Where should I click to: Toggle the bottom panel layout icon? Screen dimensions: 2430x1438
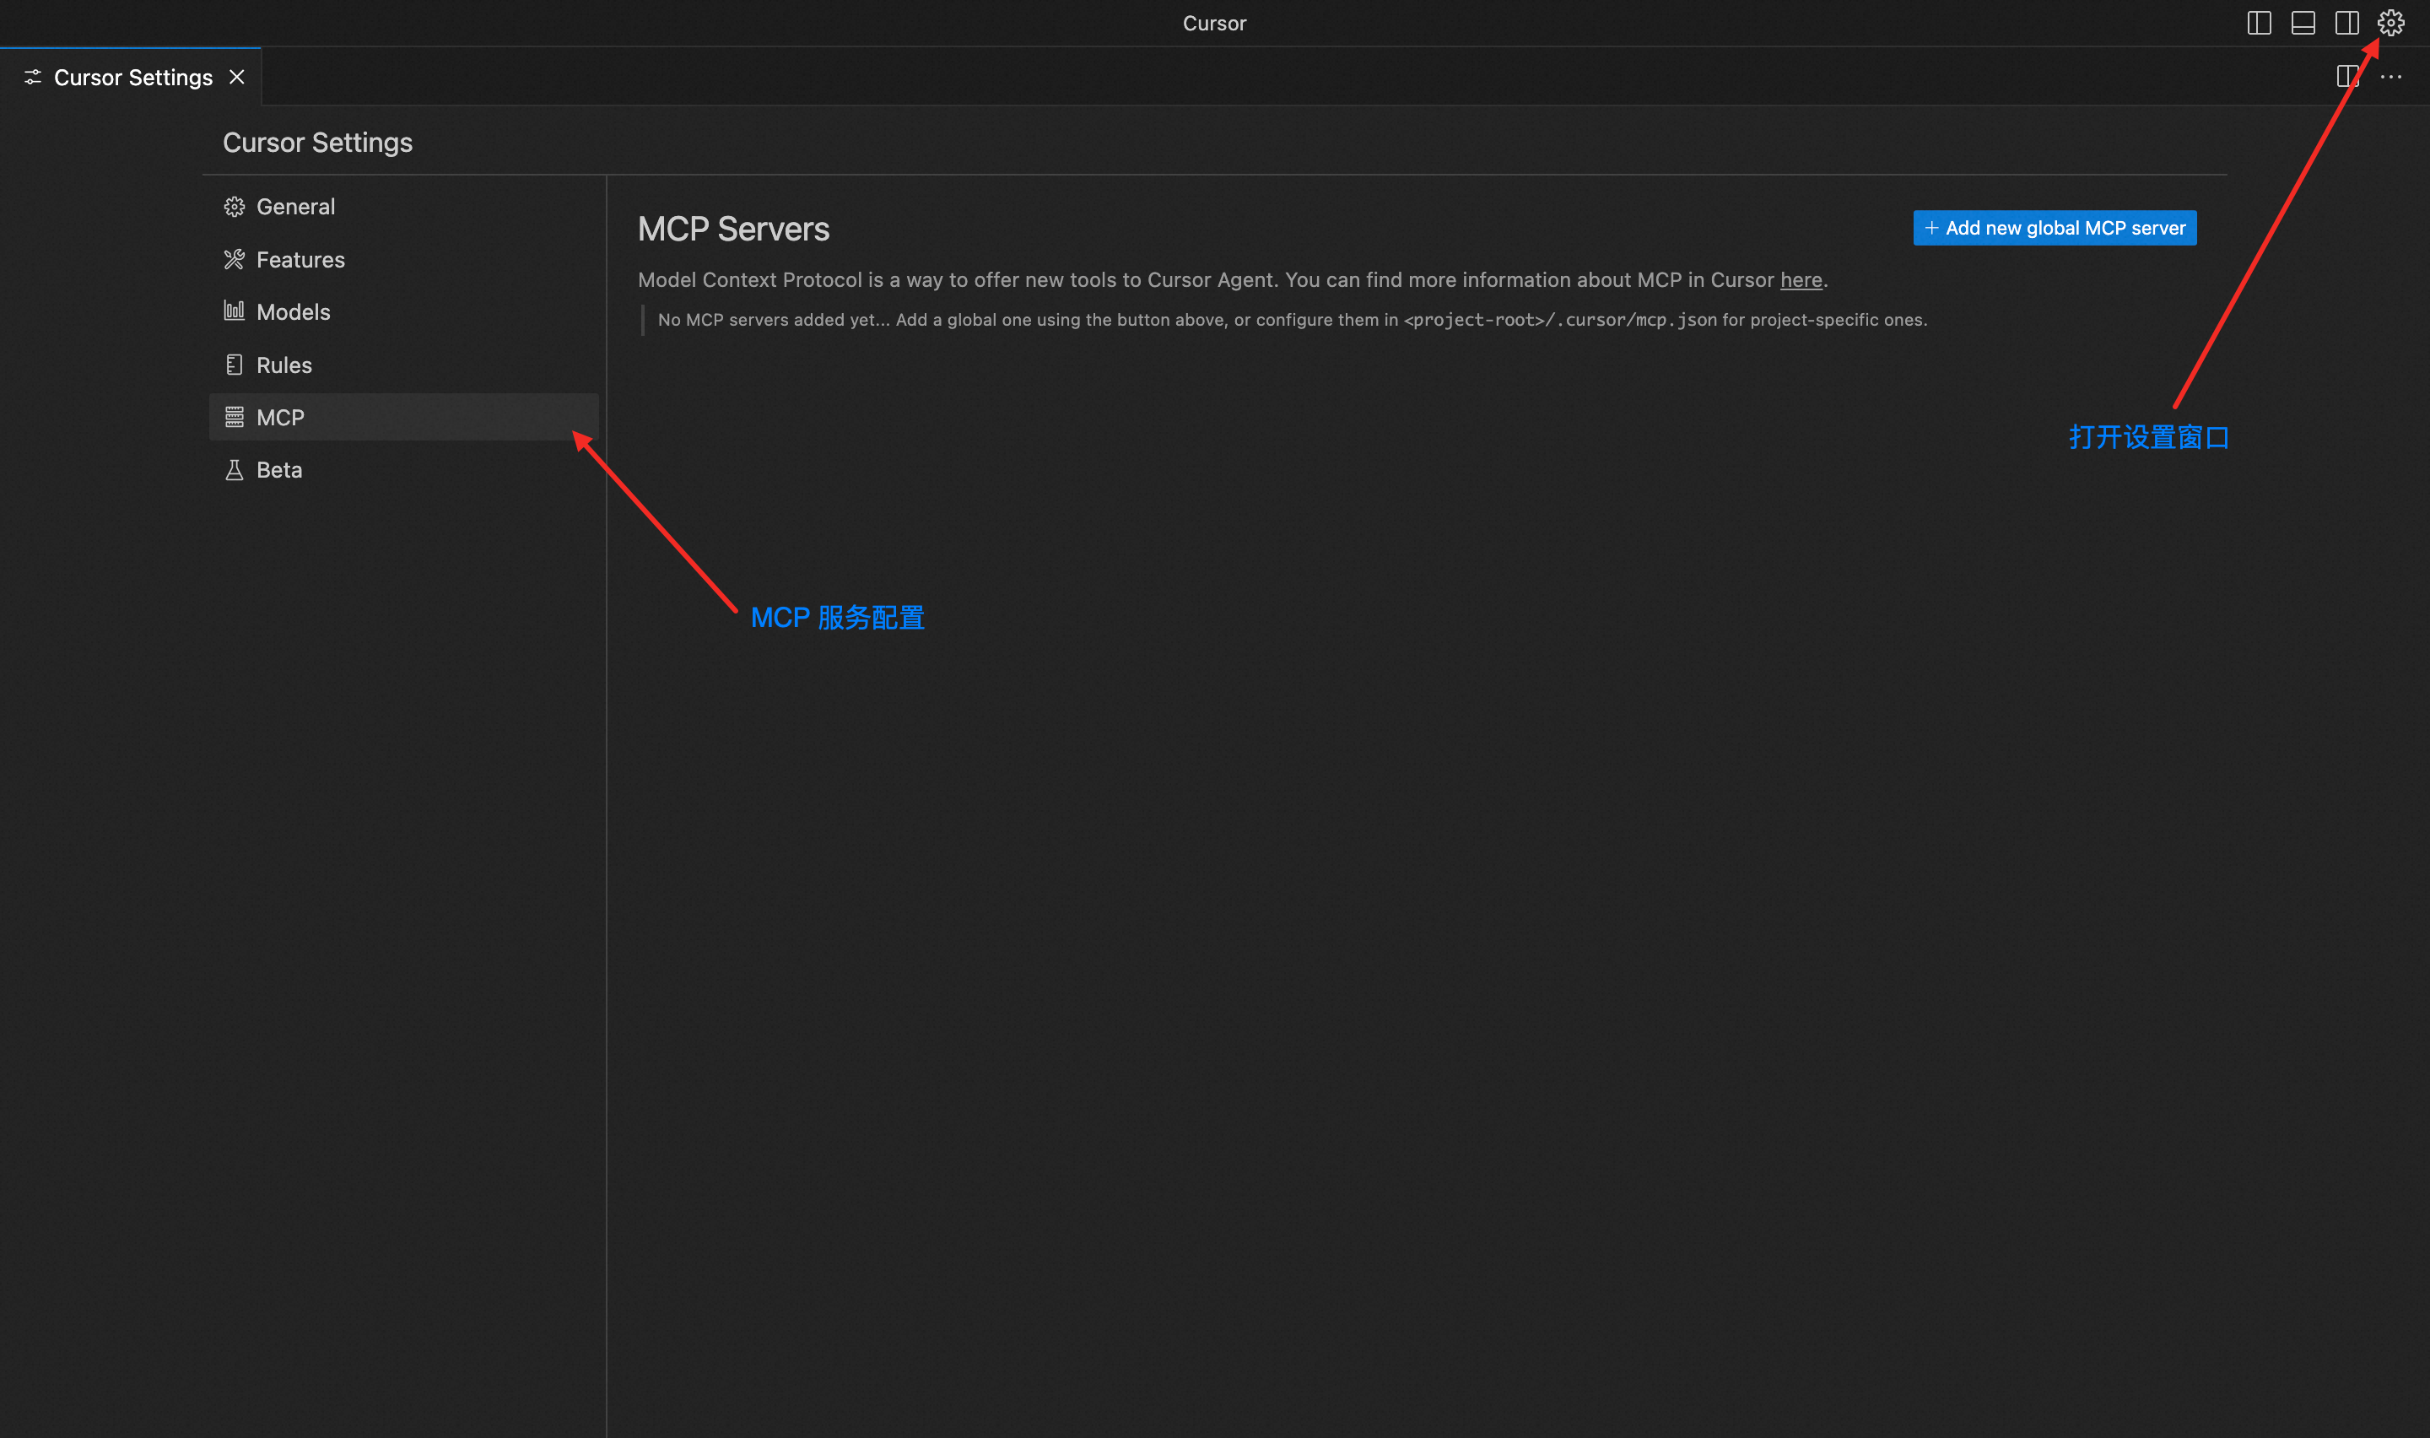2303,24
